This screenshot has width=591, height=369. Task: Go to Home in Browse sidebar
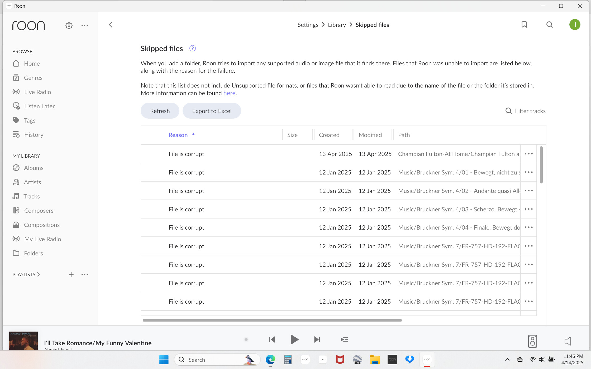tap(26, 64)
